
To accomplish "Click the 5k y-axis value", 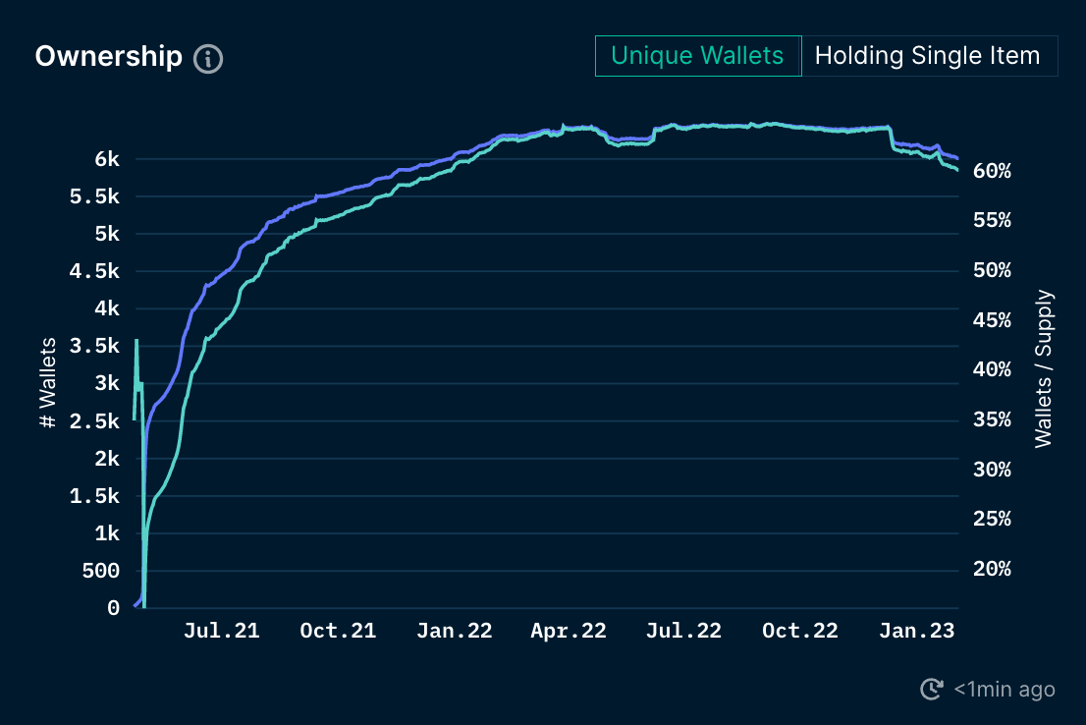I will coord(107,234).
